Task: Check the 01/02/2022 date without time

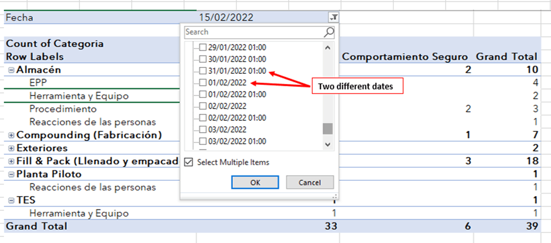Action: pyautogui.click(x=203, y=83)
